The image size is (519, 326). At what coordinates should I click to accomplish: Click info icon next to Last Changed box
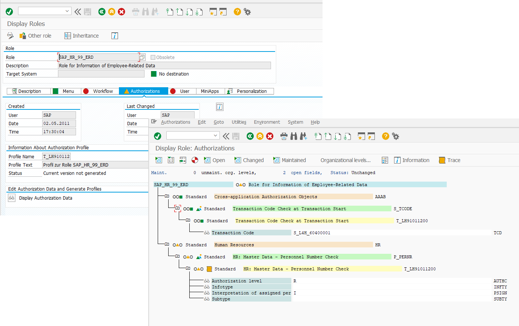tap(220, 107)
